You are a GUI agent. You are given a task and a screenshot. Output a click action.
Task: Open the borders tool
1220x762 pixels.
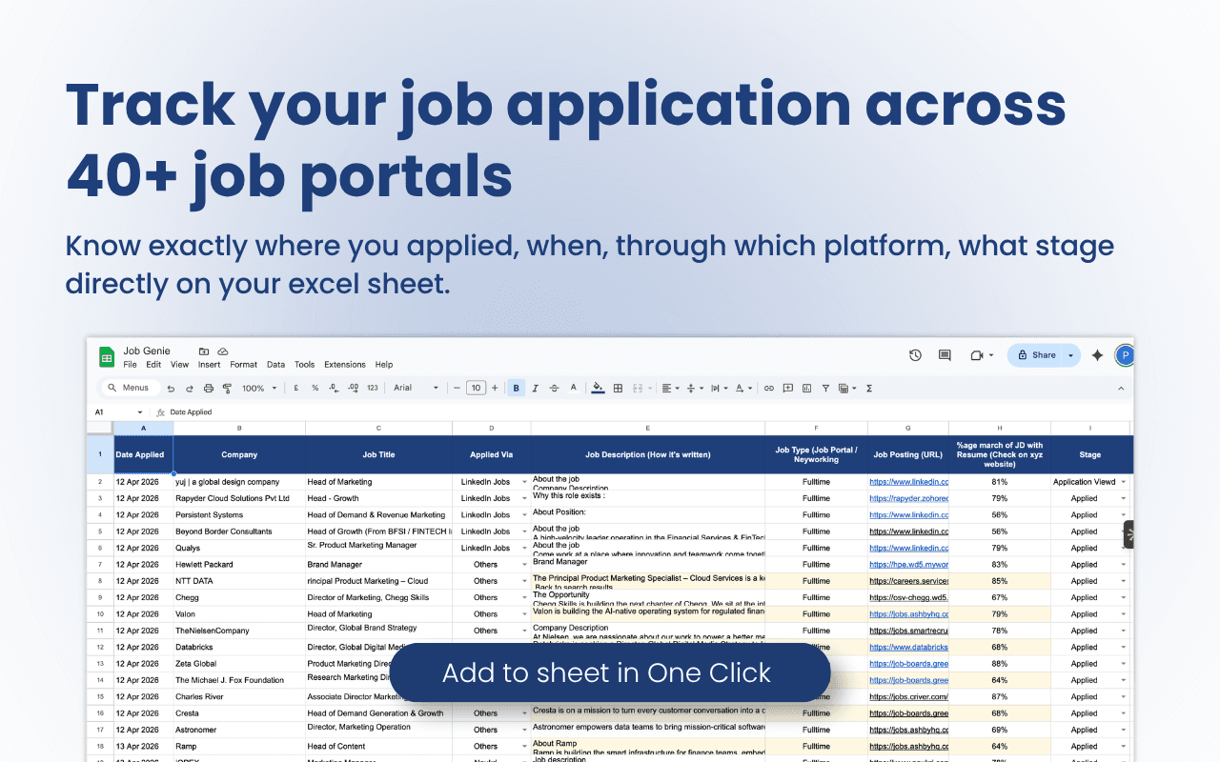click(x=618, y=388)
